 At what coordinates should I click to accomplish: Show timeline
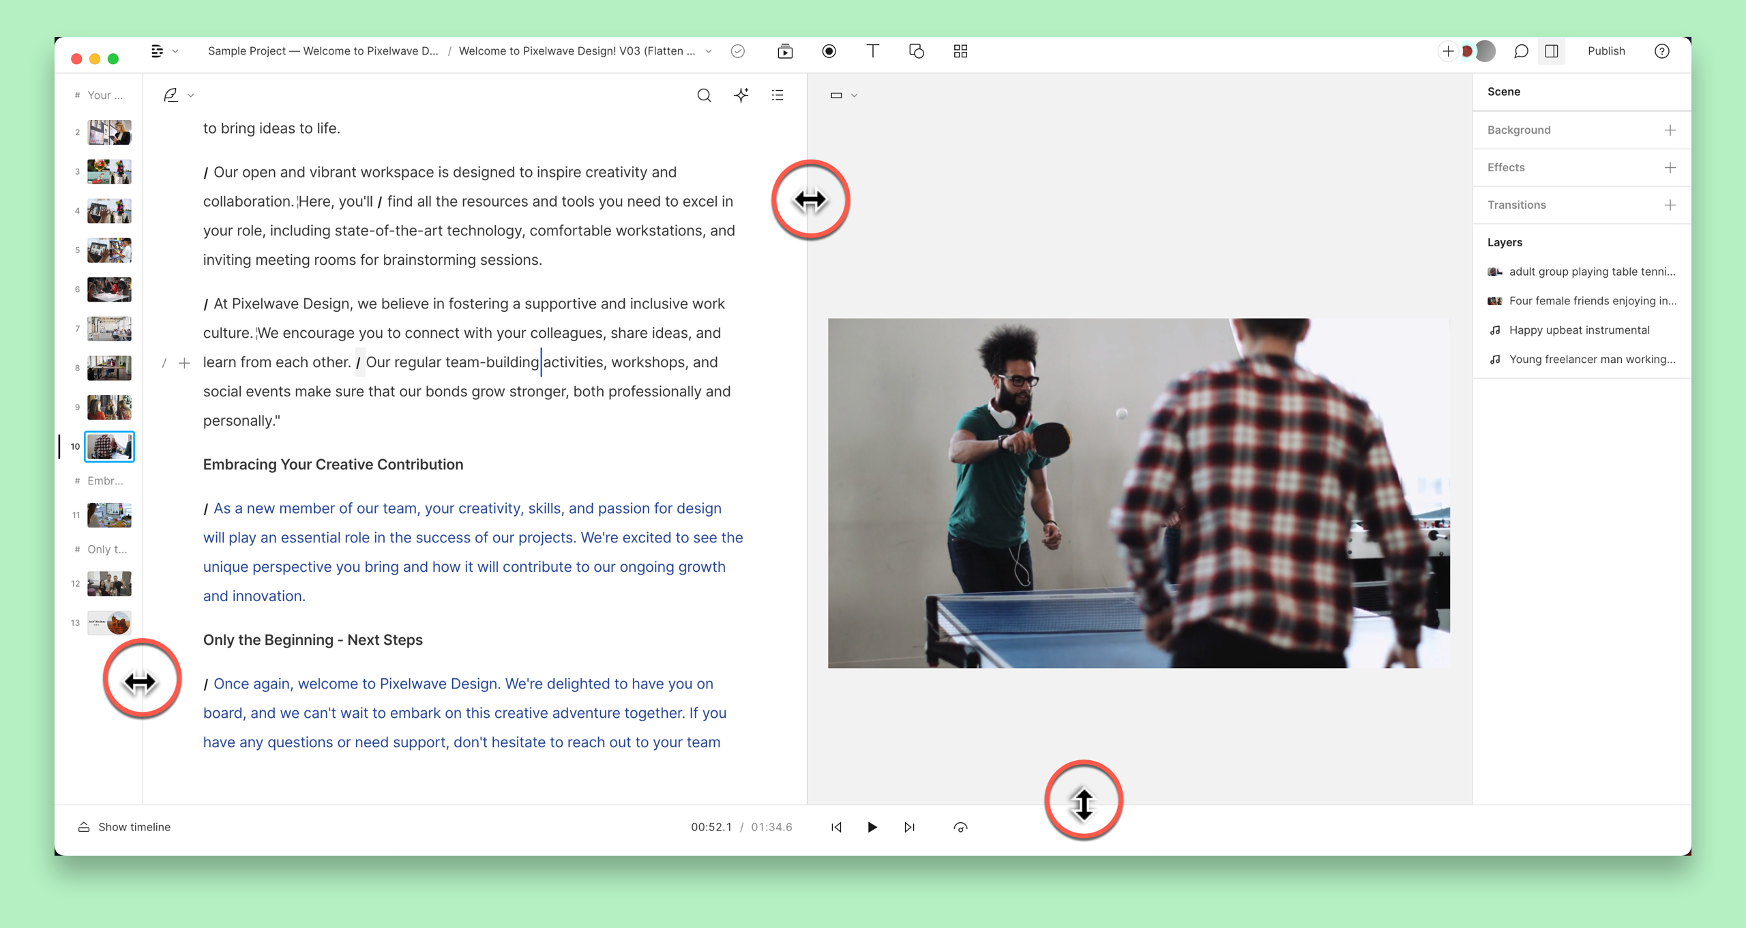point(124,827)
